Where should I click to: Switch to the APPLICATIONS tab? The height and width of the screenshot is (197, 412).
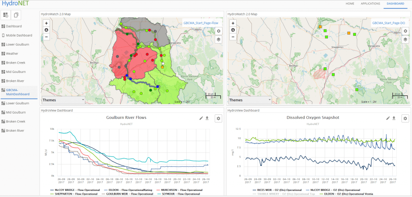click(370, 4)
